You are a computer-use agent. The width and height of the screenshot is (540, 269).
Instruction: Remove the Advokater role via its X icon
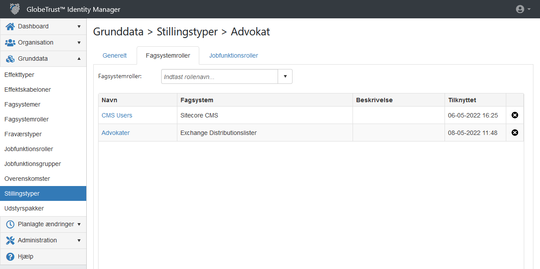(x=515, y=133)
